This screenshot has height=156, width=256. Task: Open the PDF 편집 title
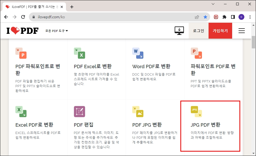tap(83, 125)
